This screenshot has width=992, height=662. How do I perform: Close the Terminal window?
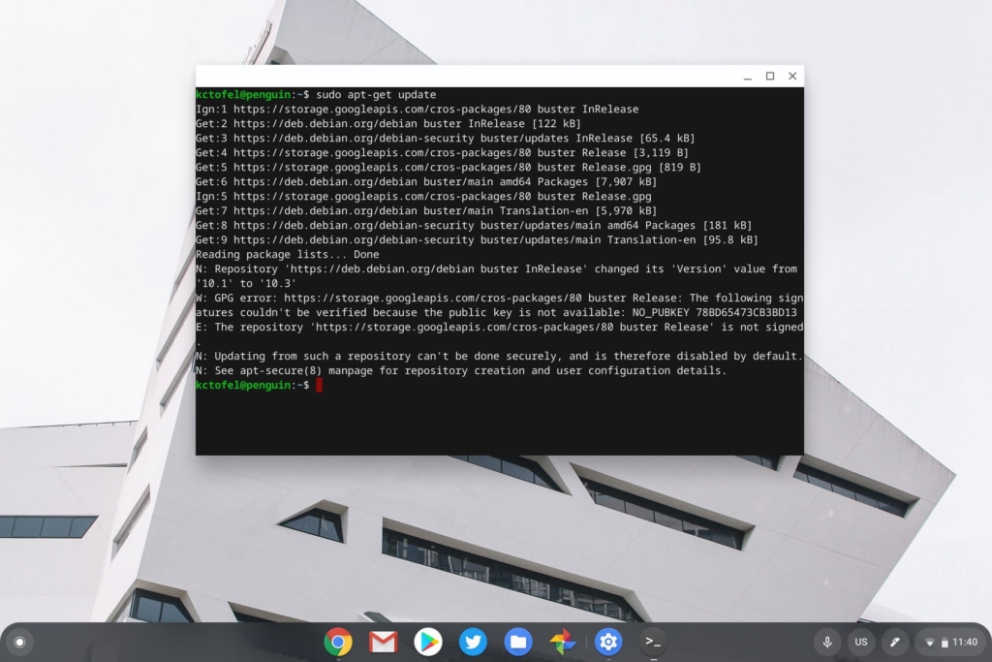[x=792, y=76]
